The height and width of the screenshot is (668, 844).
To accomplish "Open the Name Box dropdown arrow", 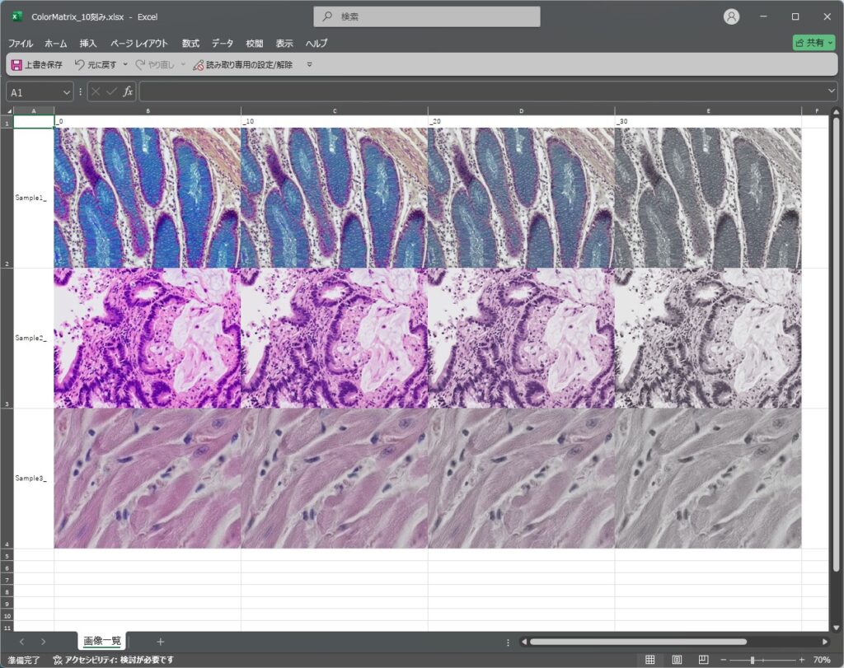I will (x=66, y=92).
